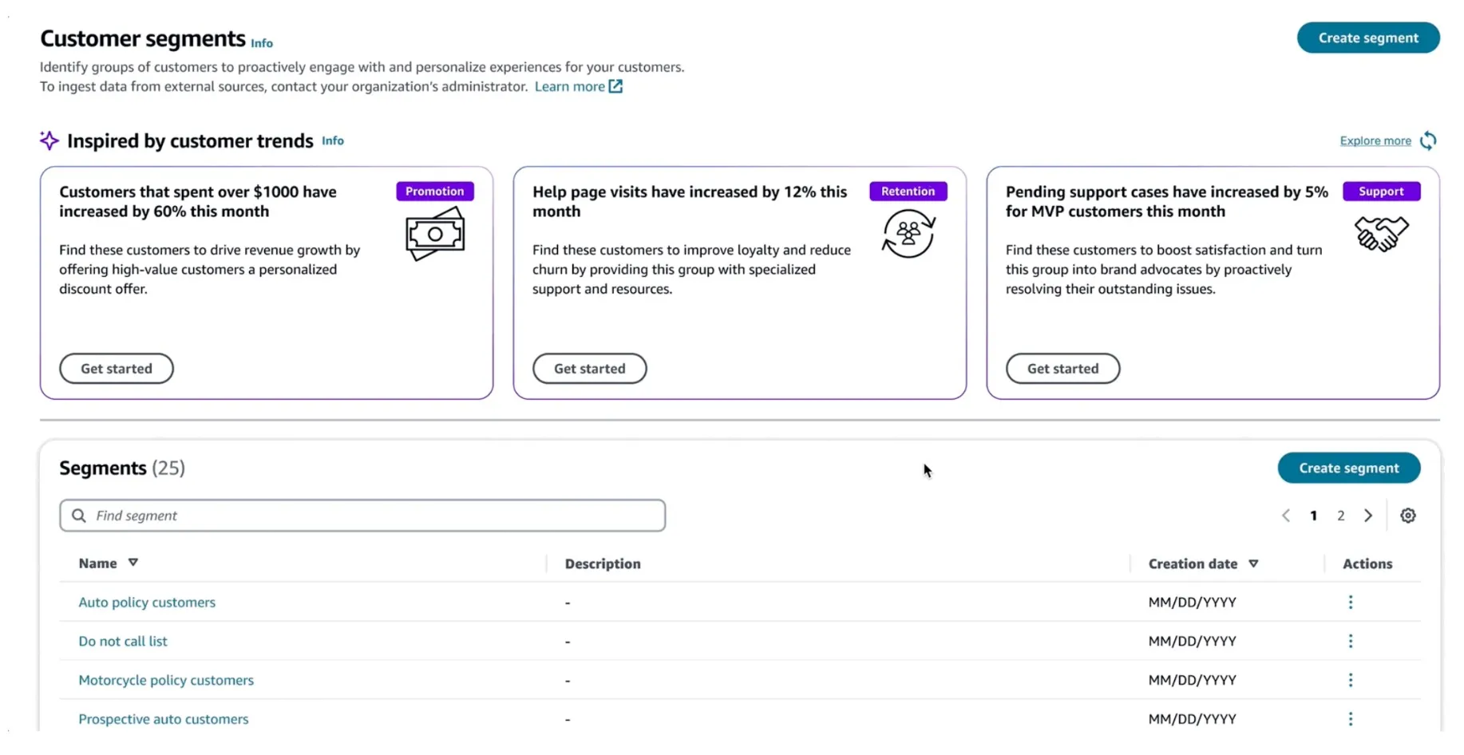The width and height of the screenshot is (1464, 755).
Task: Go to page 2 of segments
Action: [x=1341, y=516]
